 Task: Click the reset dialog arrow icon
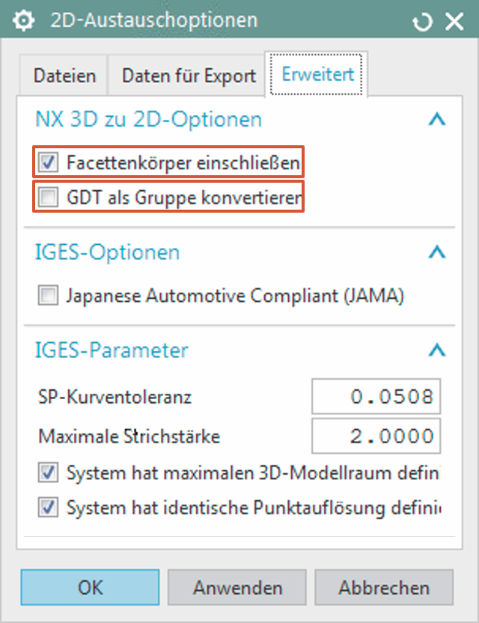pos(423,22)
